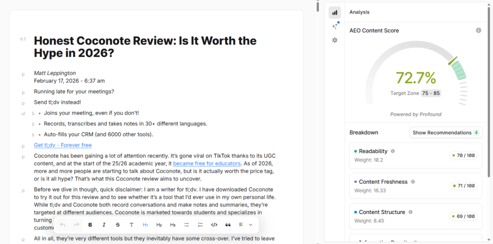
Task: Toggle bulleted list formatting
Action: (x=187, y=225)
